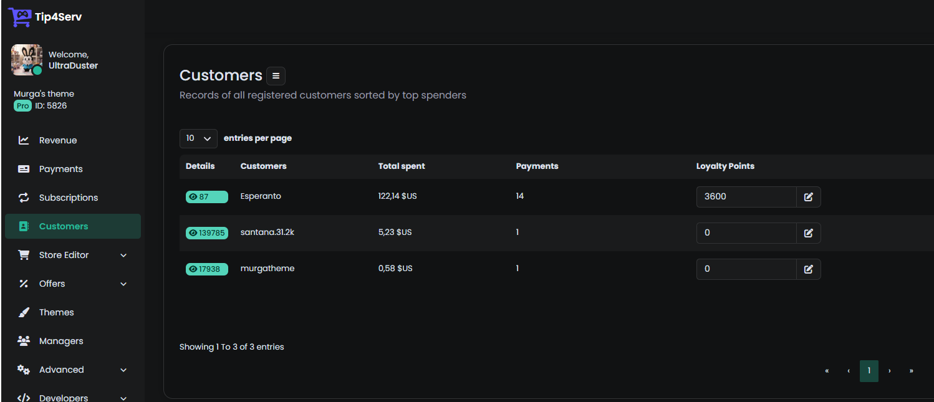
Task: Click the Tip4Serv cart logo icon
Action: pos(19,17)
